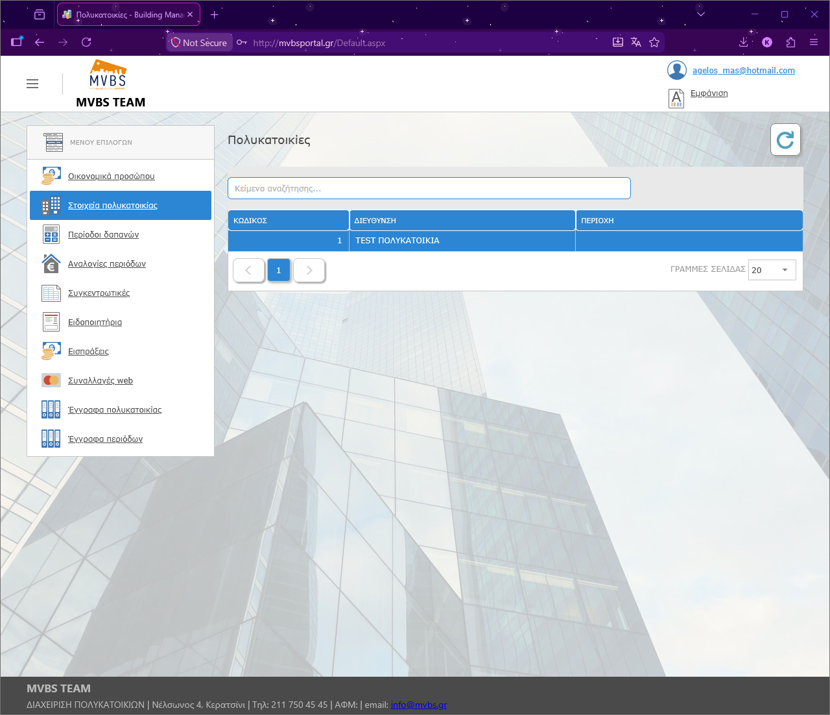The width and height of the screenshot is (830, 715).
Task: Click the Κείμενο αναζήτησης search field
Action: pyautogui.click(x=429, y=188)
